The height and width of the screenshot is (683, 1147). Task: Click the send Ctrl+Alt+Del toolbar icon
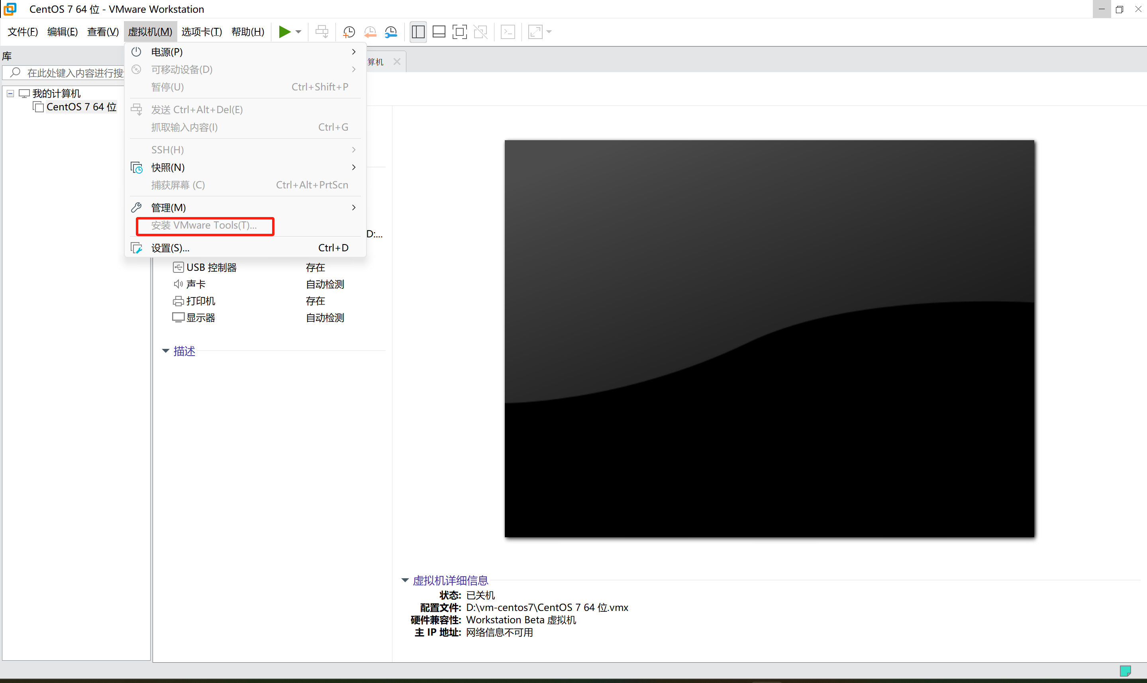tap(322, 32)
